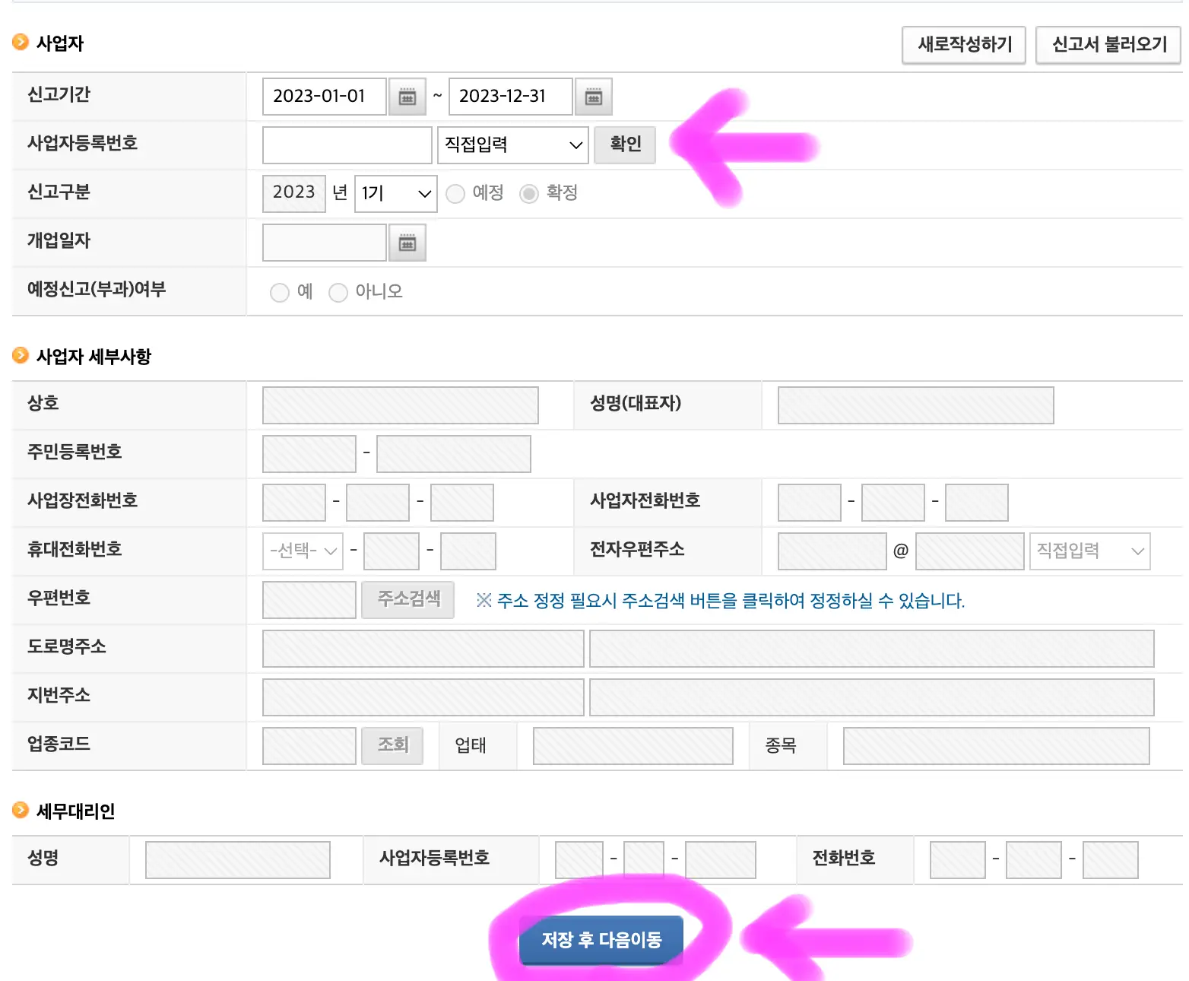Click the 새로작성하기 button
Image resolution: width=1189 pixels, height=981 pixels.
963,45
